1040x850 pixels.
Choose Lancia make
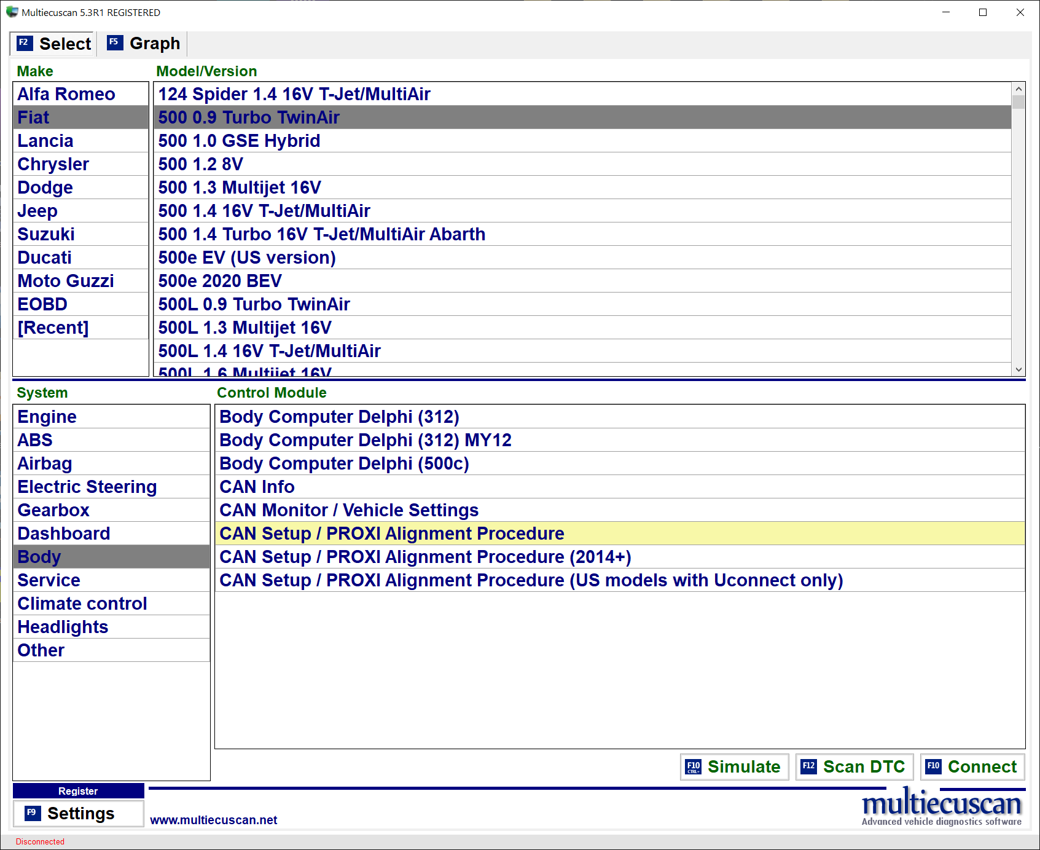click(x=81, y=141)
